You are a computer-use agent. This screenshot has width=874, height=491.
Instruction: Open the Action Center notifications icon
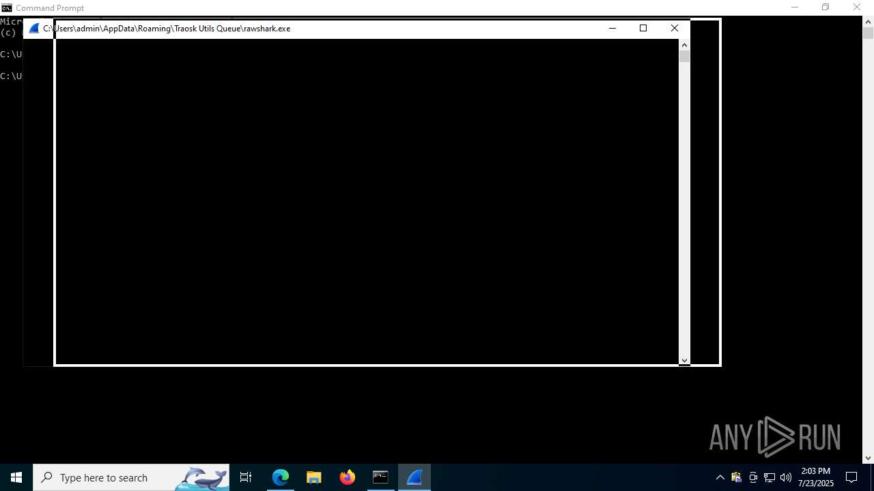point(851,477)
